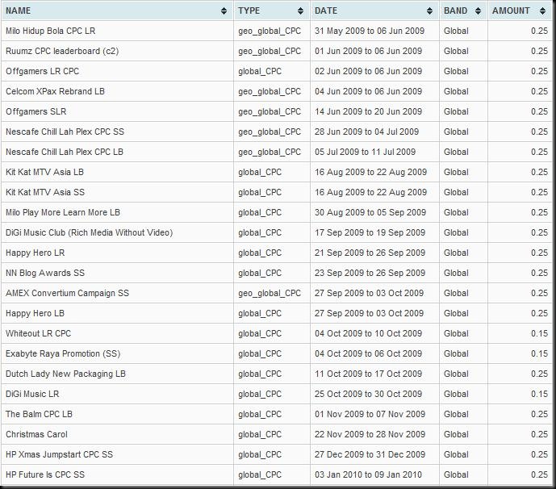Screen dimensions: 556x489
Task: Click date '11 Oct 2009 to 17 Oct 2009'
Action: (369, 374)
